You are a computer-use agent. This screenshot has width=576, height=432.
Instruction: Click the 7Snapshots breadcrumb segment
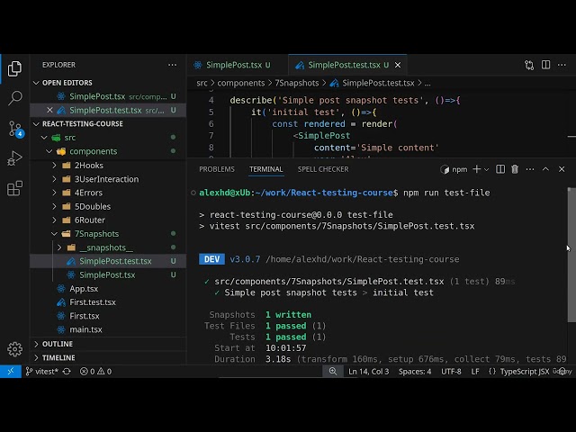[x=297, y=83]
